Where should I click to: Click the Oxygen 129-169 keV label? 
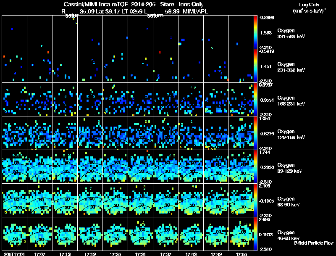(291, 134)
